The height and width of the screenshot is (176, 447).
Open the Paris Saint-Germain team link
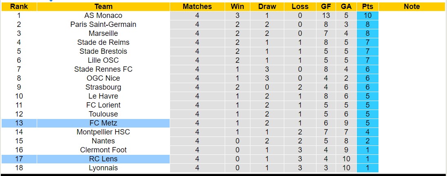click(103, 24)
